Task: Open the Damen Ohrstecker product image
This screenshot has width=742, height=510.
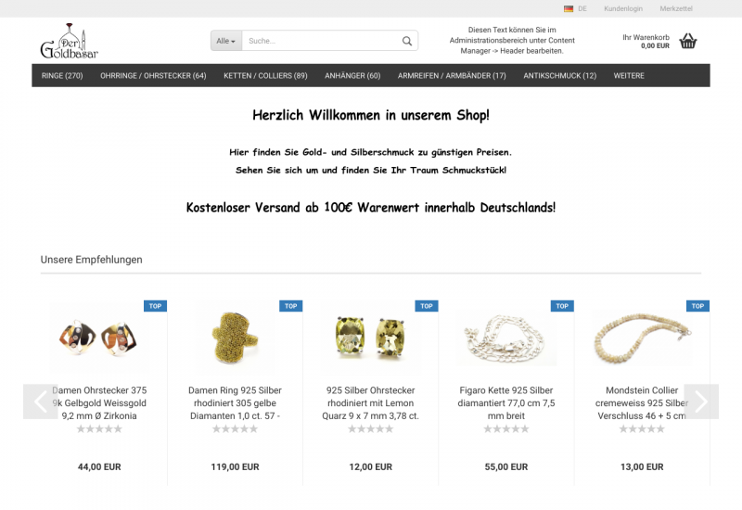Action: (99, 338)
